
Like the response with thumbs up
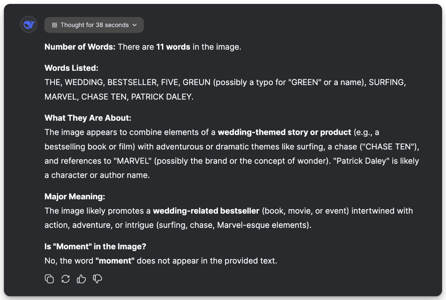pyautogui.click(x=81, y=279)
